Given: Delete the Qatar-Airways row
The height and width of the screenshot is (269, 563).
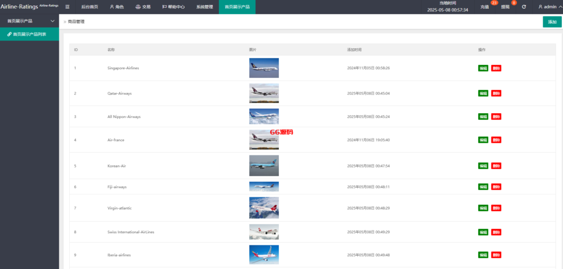Looking at the screenshot, I should [x=496, y=93].
